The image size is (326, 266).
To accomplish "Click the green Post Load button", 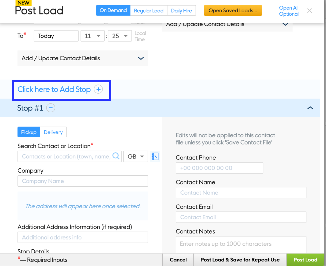I will click(x=305, y=260).
